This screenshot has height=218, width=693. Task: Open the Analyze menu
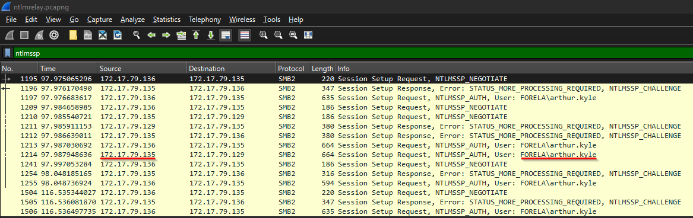coord(132,20)
